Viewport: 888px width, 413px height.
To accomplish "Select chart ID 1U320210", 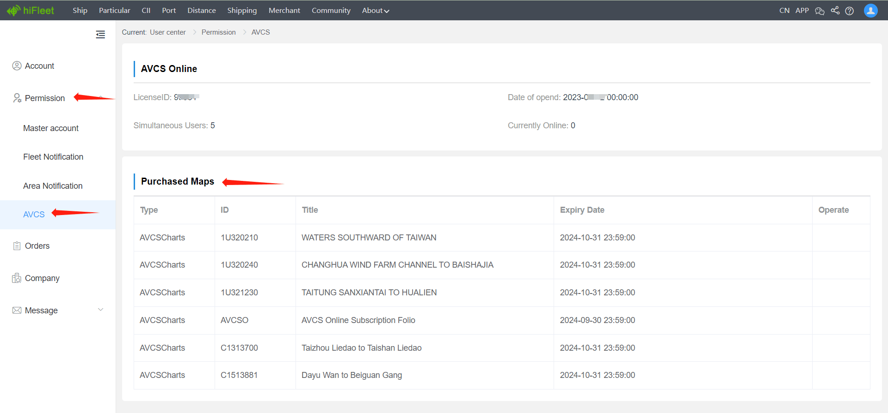I will (239, 238).
